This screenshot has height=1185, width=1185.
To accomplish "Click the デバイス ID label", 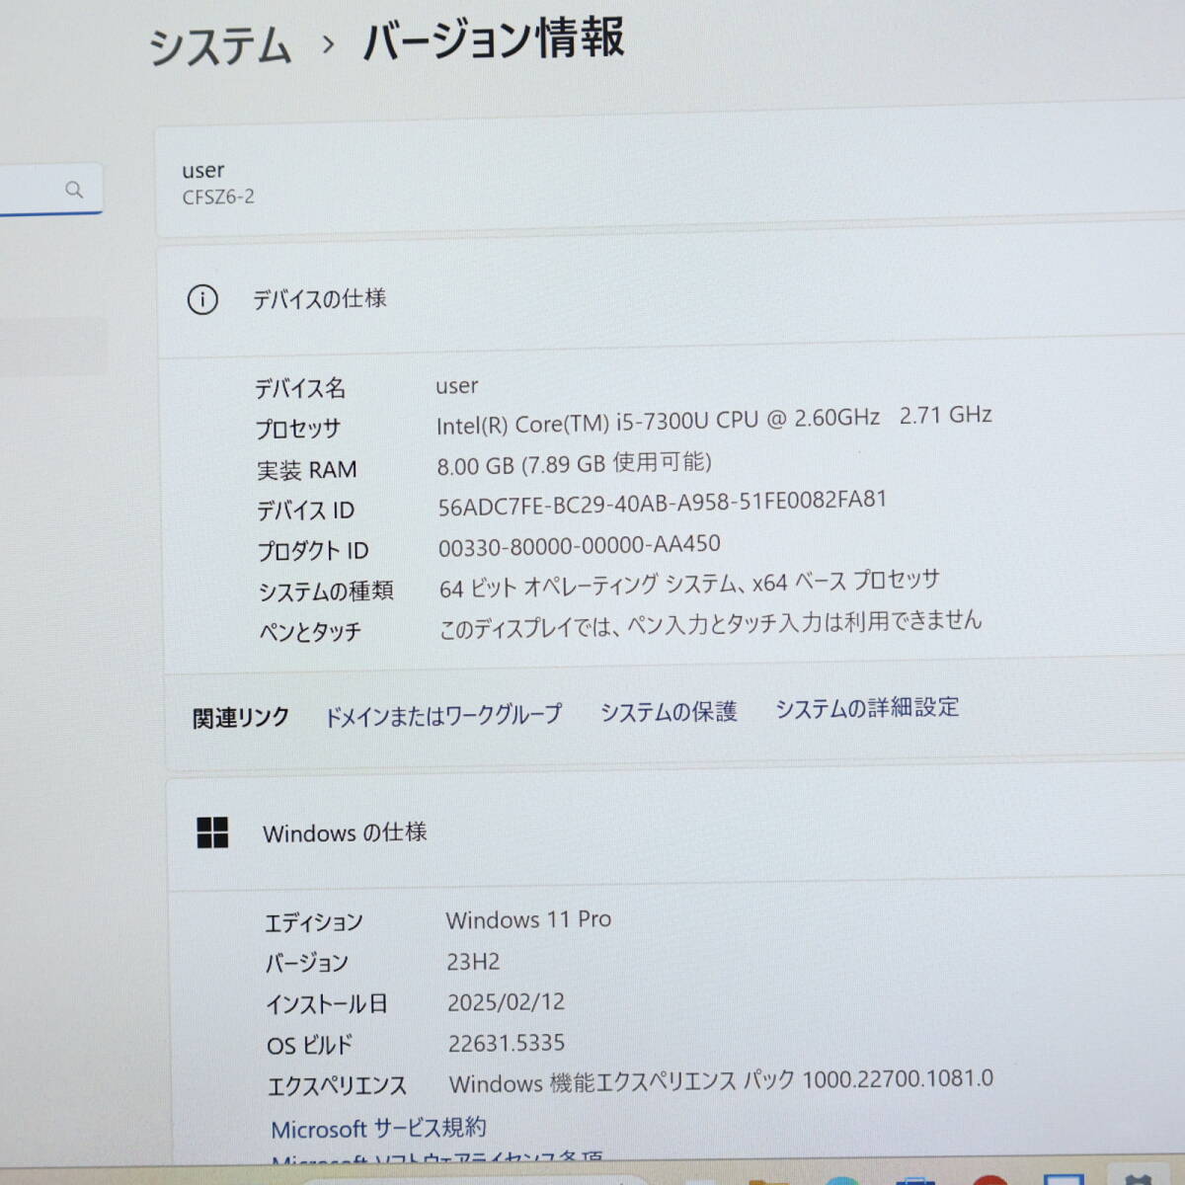I will pyautogui.click(x=305, y=511).
